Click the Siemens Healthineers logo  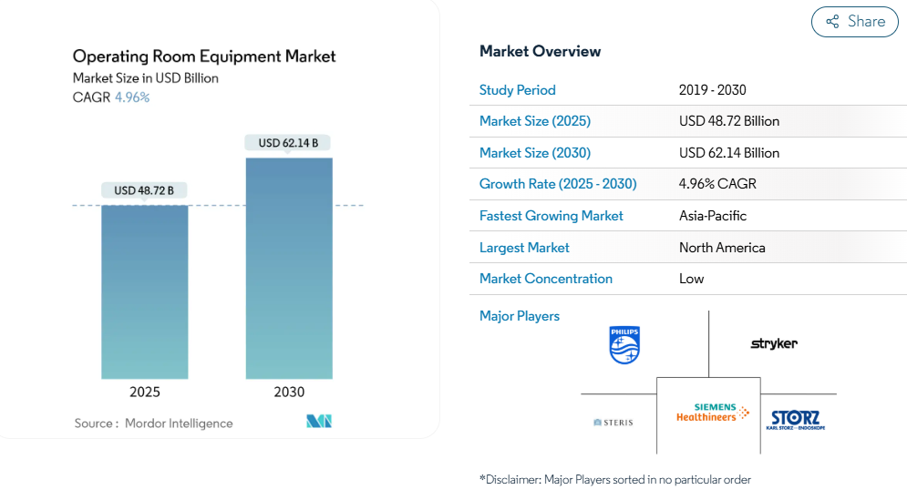712,413
